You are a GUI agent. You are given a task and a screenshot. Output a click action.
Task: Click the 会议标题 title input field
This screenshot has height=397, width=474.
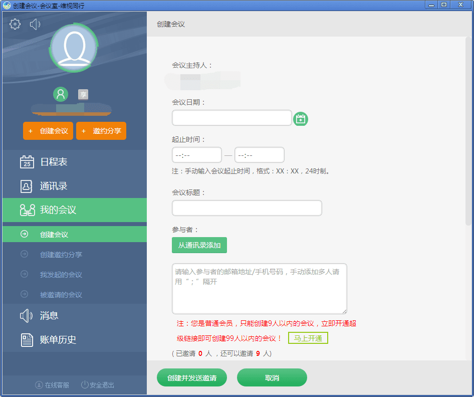pos(247,208)
